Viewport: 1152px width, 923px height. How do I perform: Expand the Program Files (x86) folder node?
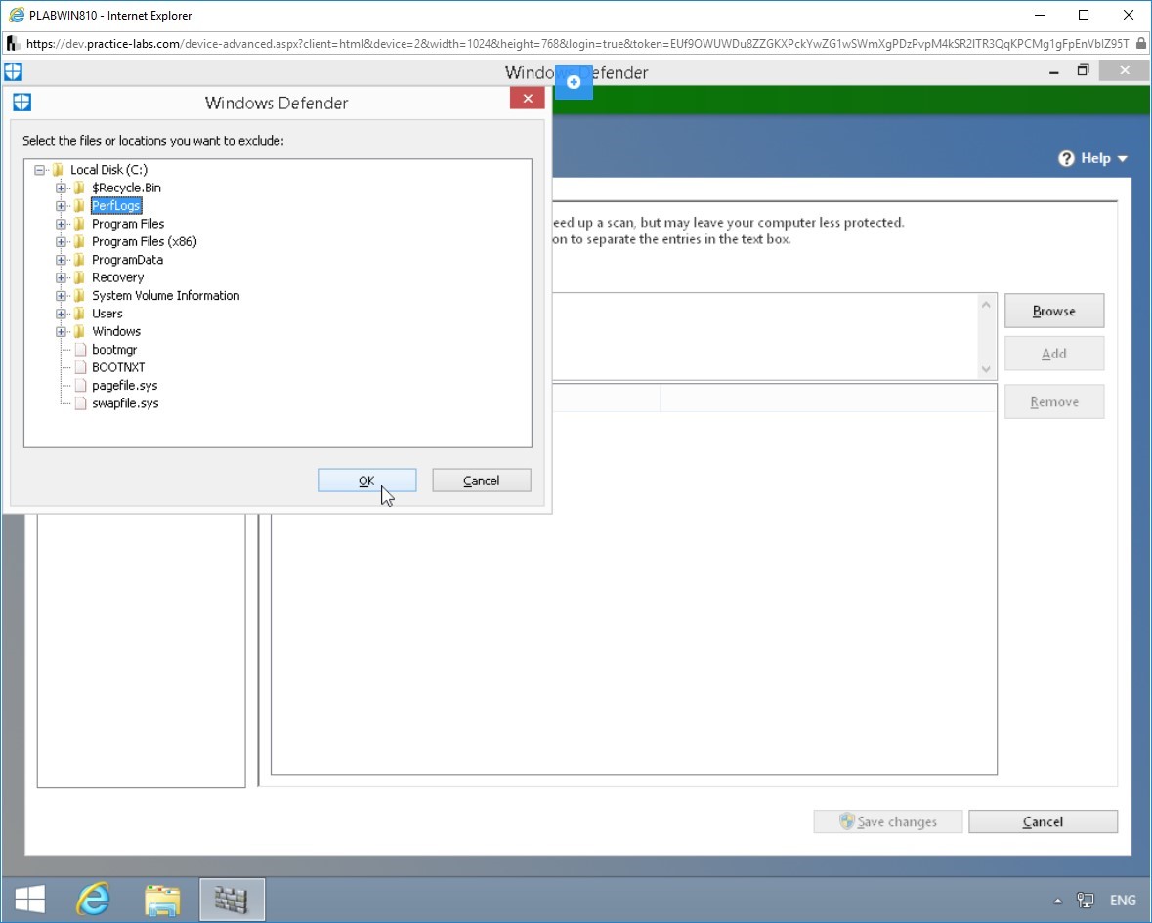pyautogui.click(x=61, y=241)
